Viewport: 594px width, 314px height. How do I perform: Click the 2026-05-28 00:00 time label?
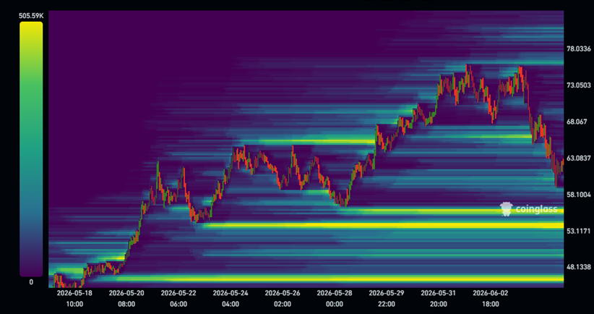click(335, 299)
